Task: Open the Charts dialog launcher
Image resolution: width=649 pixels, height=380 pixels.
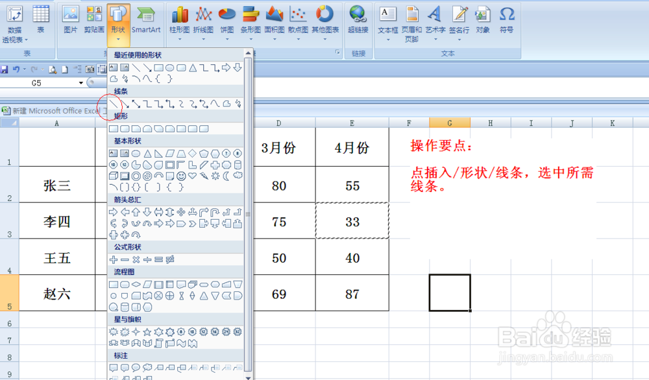Action: pyautogui.click(x=337, y=51)
